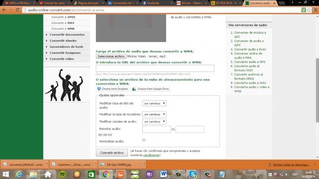Switch to the Tutorial de cambi YouTube tab

pyautogui.click(x=54, y=3)
